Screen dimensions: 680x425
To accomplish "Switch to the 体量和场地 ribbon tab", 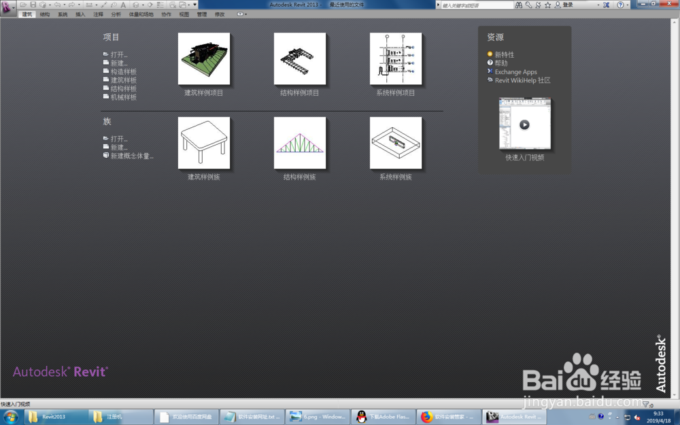I will tap(141, 14).
